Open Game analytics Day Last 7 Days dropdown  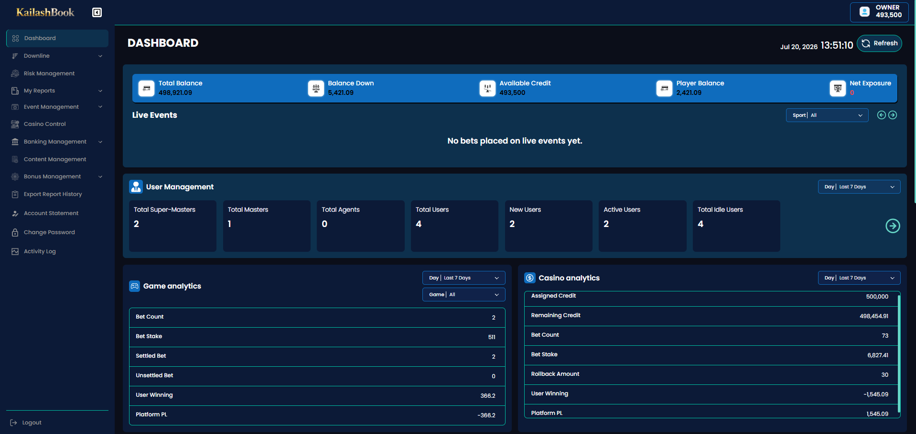[x=463, y=278]
